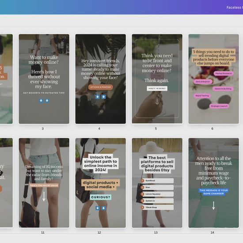Open page 5 'Think you need to be front' thumbnail
The height and width of the screenshot is (243, 243).
coord(157,79)
